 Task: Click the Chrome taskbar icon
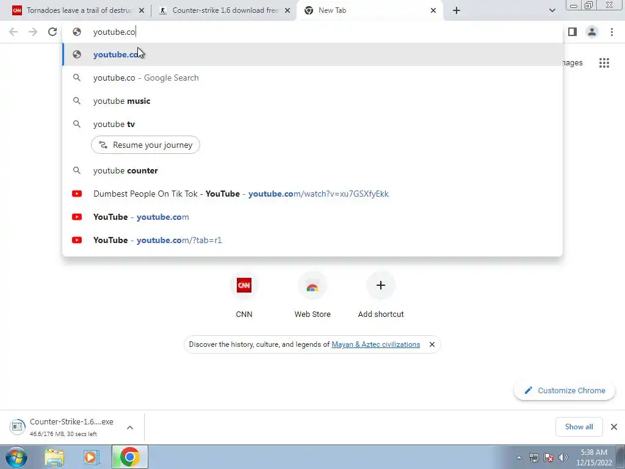[129, 457]
